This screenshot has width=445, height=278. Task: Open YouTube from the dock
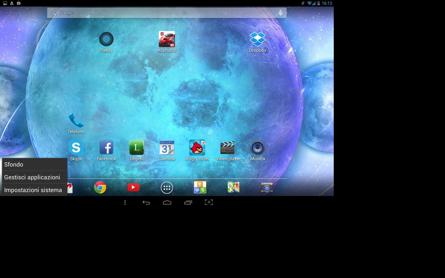pos(133,188)
